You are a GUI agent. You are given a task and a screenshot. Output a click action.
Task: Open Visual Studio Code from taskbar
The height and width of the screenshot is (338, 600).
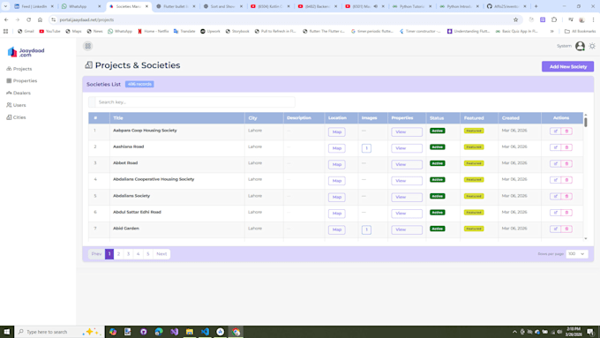coord(205,332)
